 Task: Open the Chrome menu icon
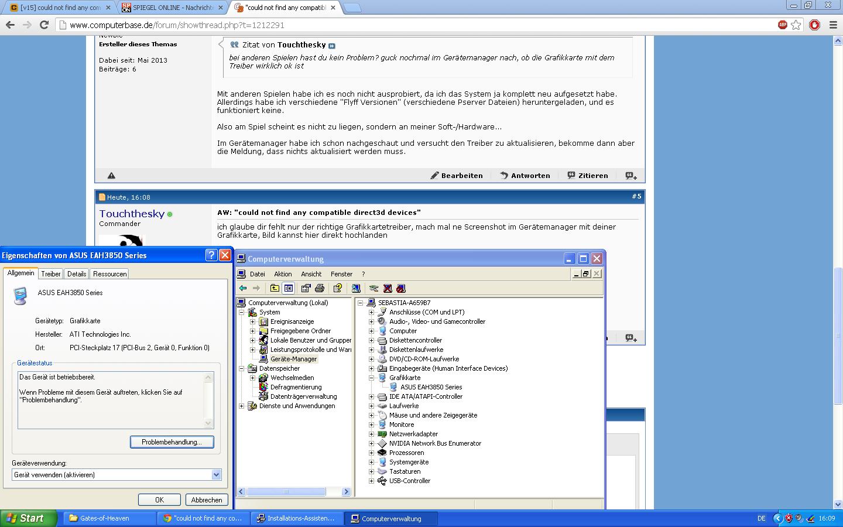point(832,25)
